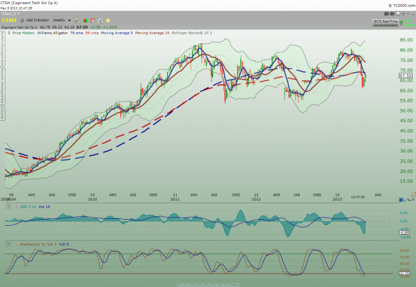Click the CTSH ticker symbol
This screenshot has width=416, height=287.
[x=9, y=20]
